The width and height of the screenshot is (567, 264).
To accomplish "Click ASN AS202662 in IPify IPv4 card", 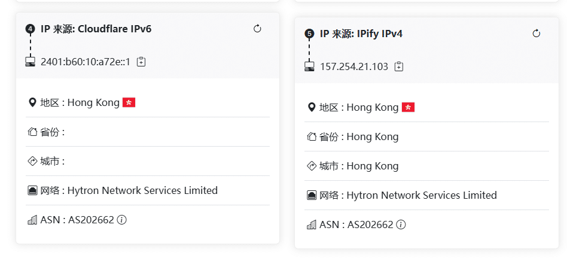I will click(356, 224).
